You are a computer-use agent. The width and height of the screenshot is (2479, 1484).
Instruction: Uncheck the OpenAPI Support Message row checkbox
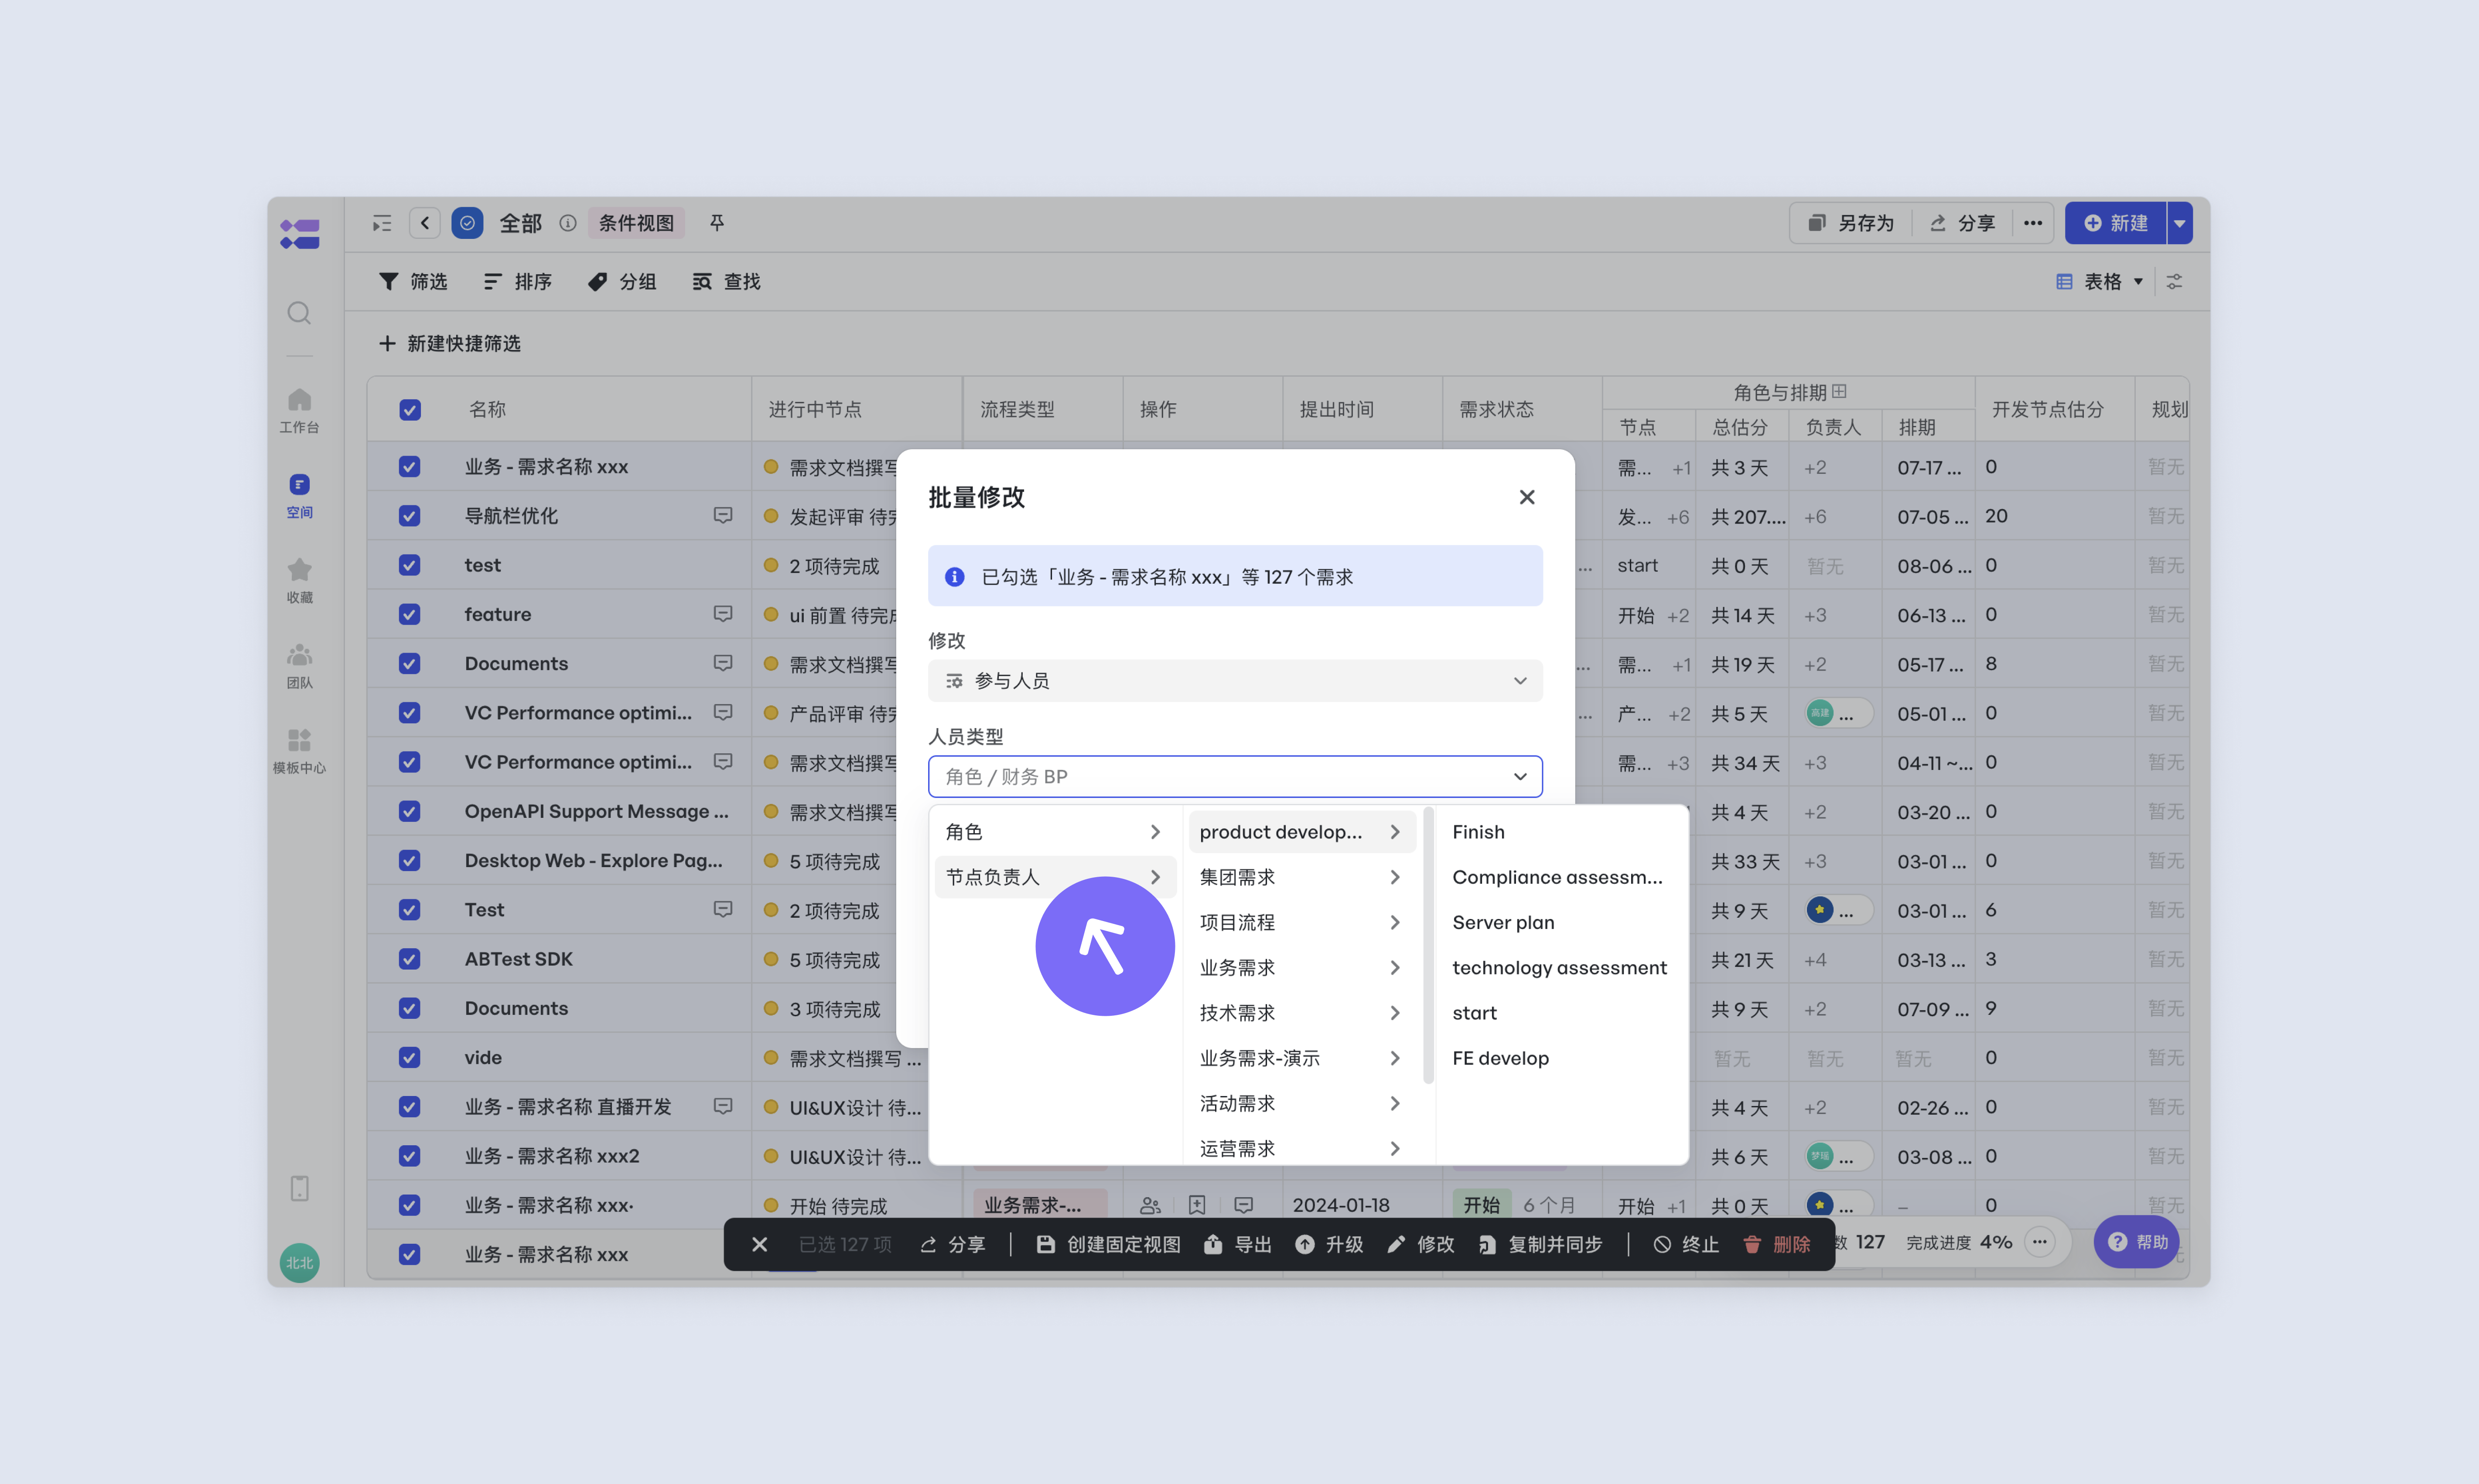409,811
